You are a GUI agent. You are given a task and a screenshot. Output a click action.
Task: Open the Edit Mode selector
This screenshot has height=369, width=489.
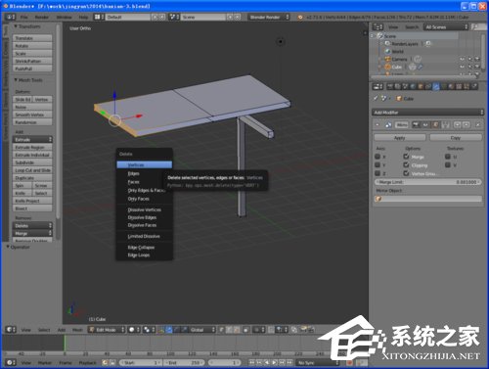coord(107,330)
